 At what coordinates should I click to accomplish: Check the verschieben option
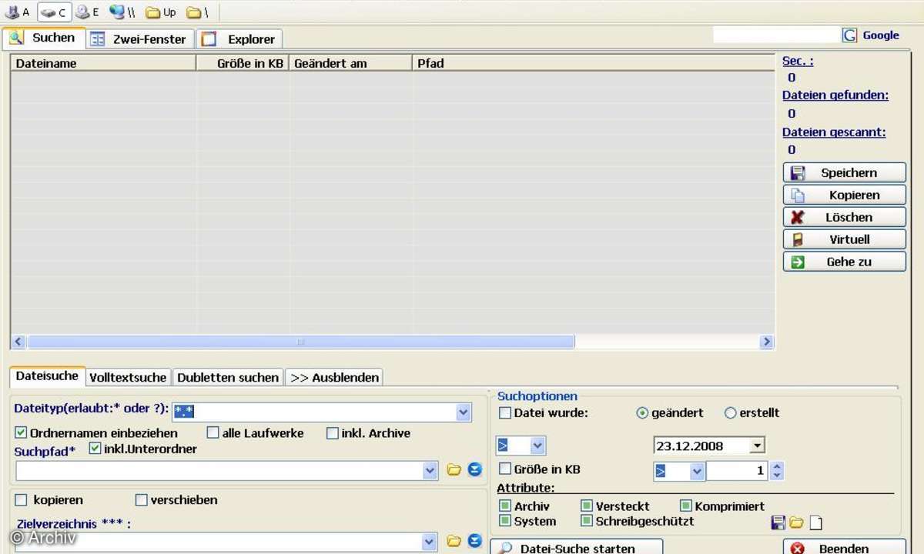pyautogui.click(x=141, y=500)
